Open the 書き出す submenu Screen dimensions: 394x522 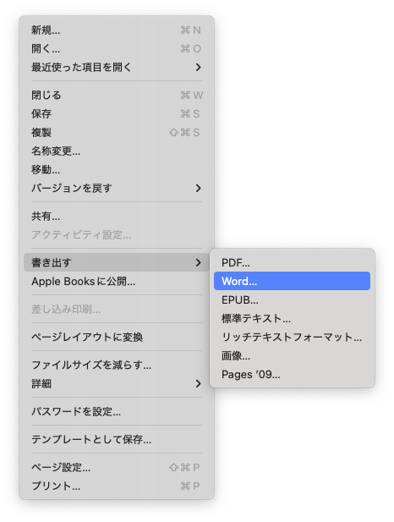[117, 262]
